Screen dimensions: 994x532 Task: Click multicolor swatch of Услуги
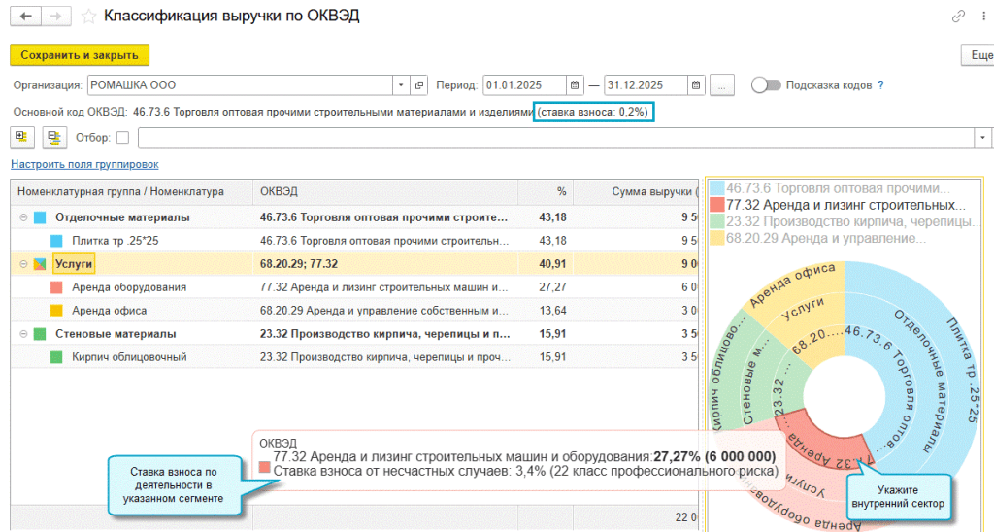coord(40,264)
